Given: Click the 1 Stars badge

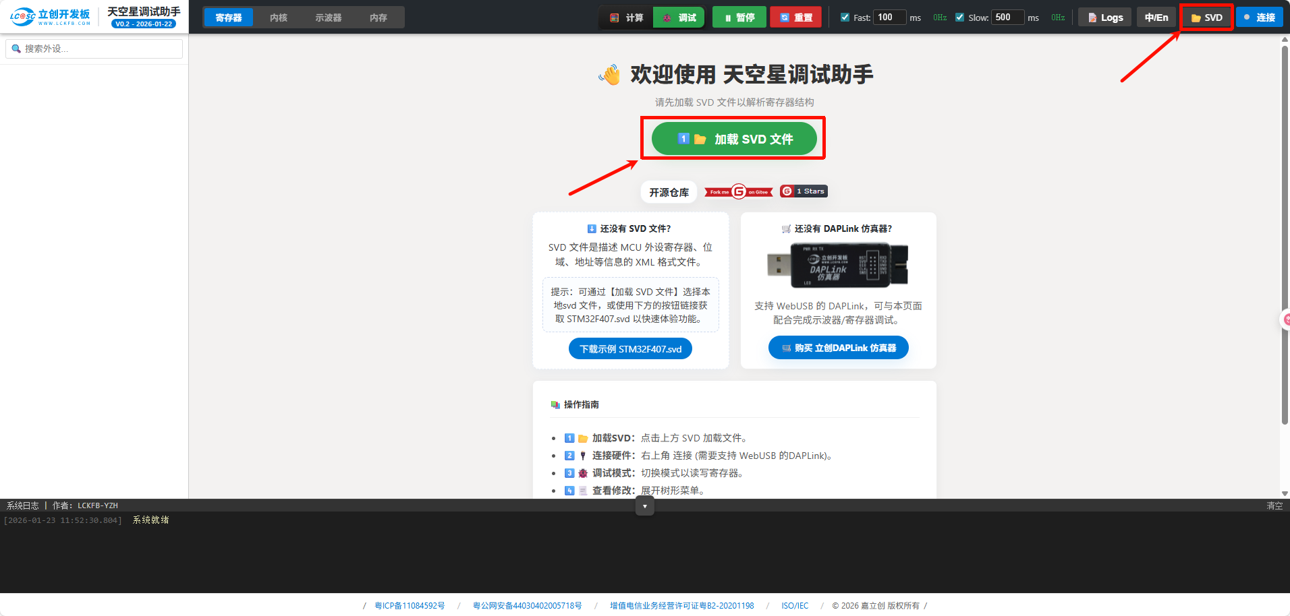Looking at the screenshot, I should (803, 191).
